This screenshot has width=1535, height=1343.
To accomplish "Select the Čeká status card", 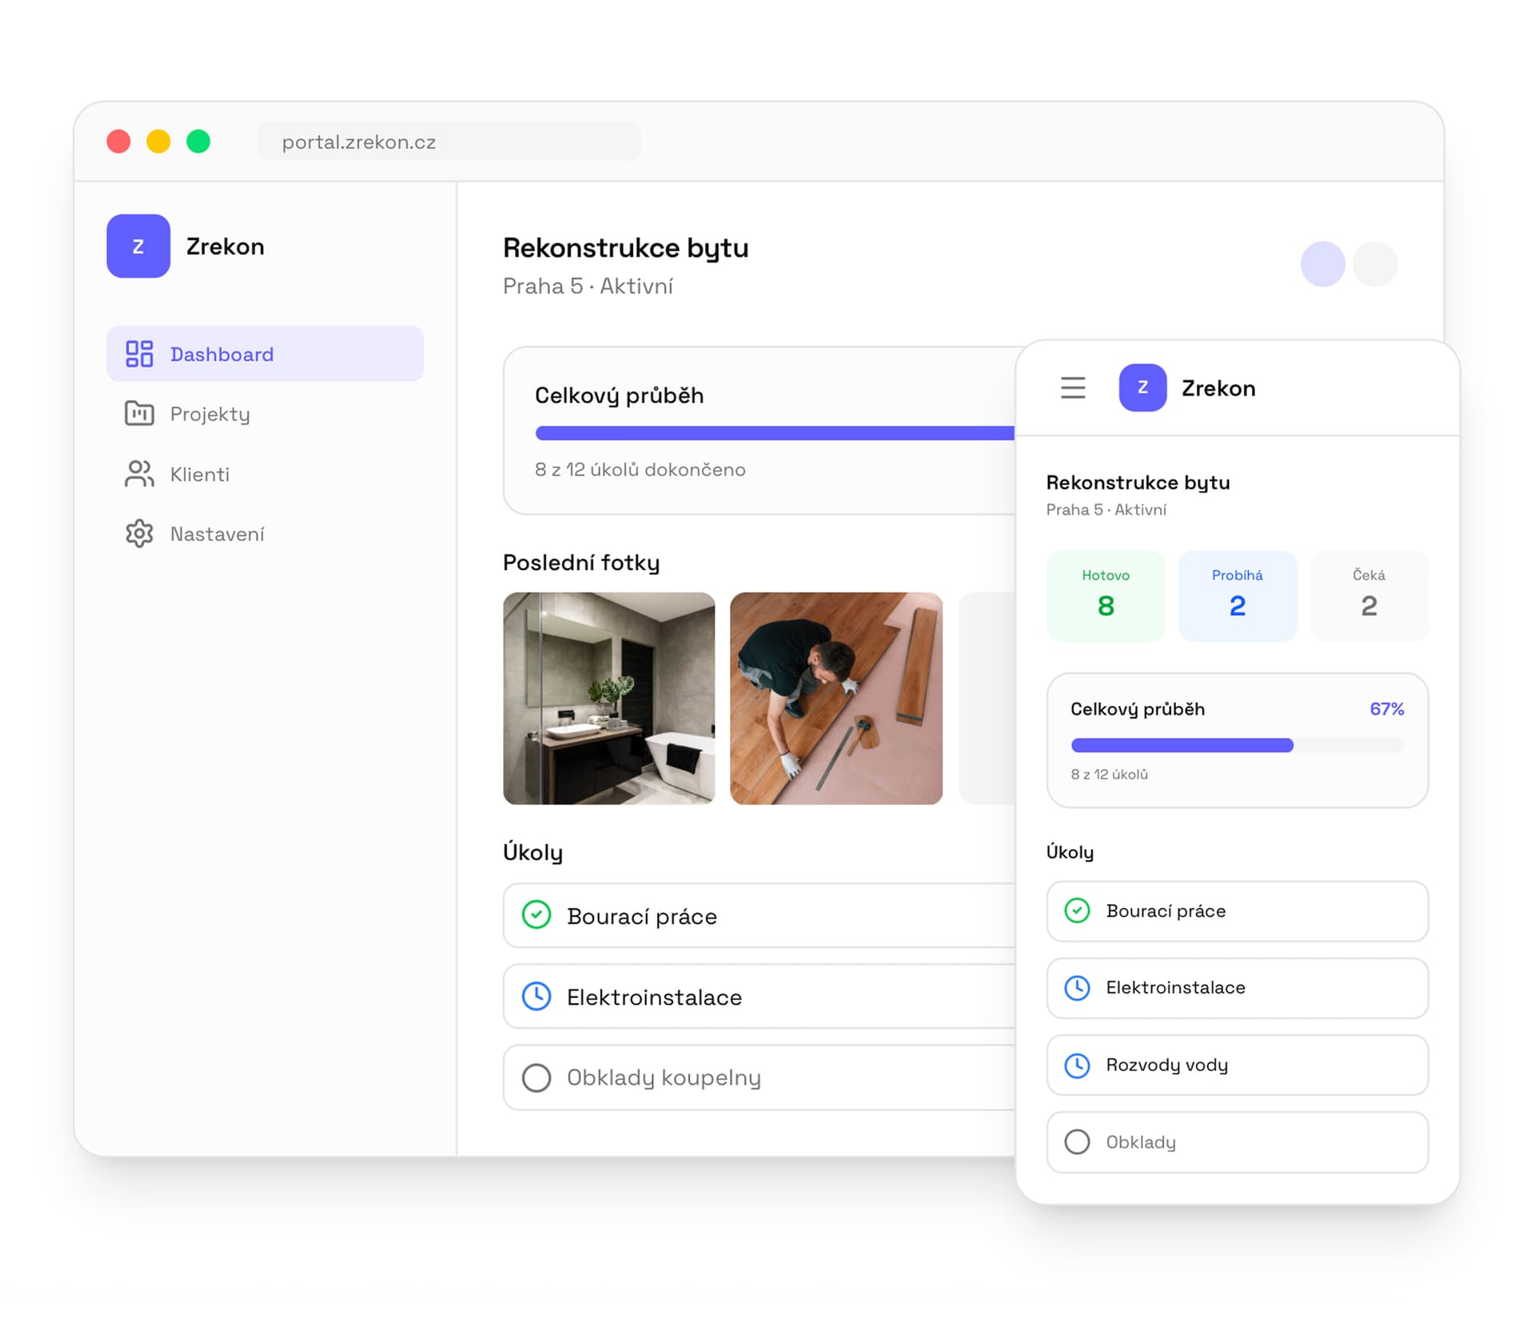I will pos(1369,595).
